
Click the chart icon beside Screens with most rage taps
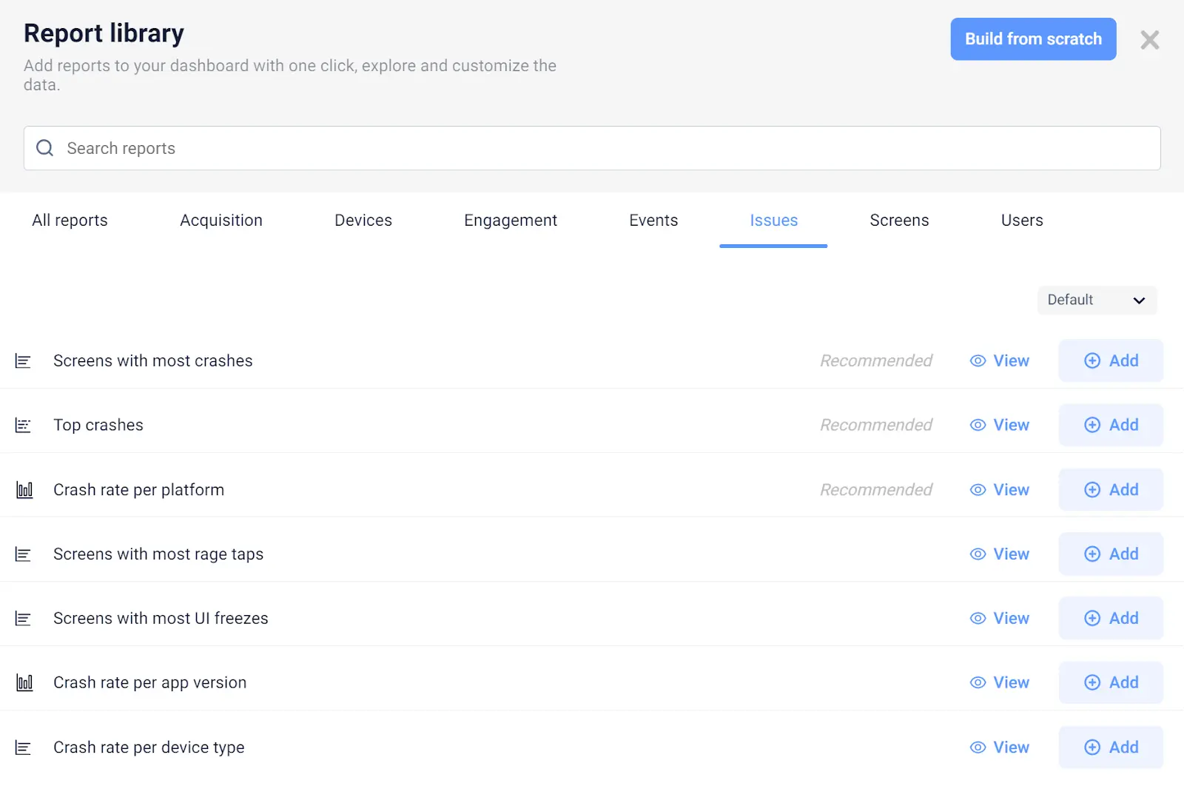pos(23,554)
